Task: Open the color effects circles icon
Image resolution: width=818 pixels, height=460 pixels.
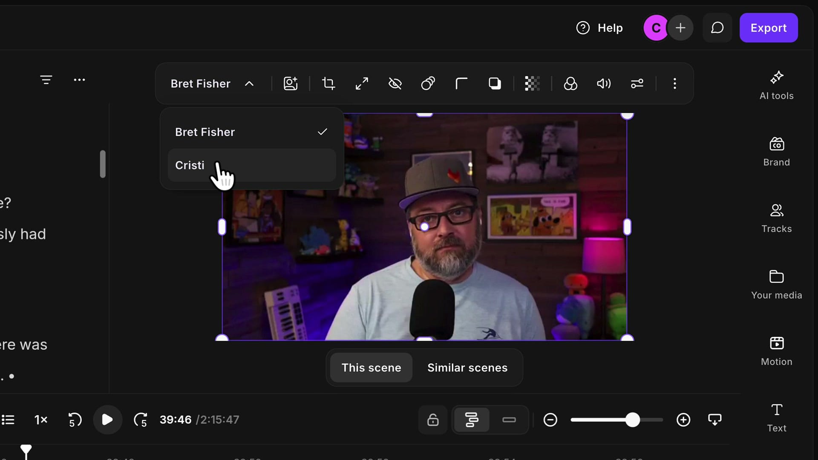Action: click(570, 83)
